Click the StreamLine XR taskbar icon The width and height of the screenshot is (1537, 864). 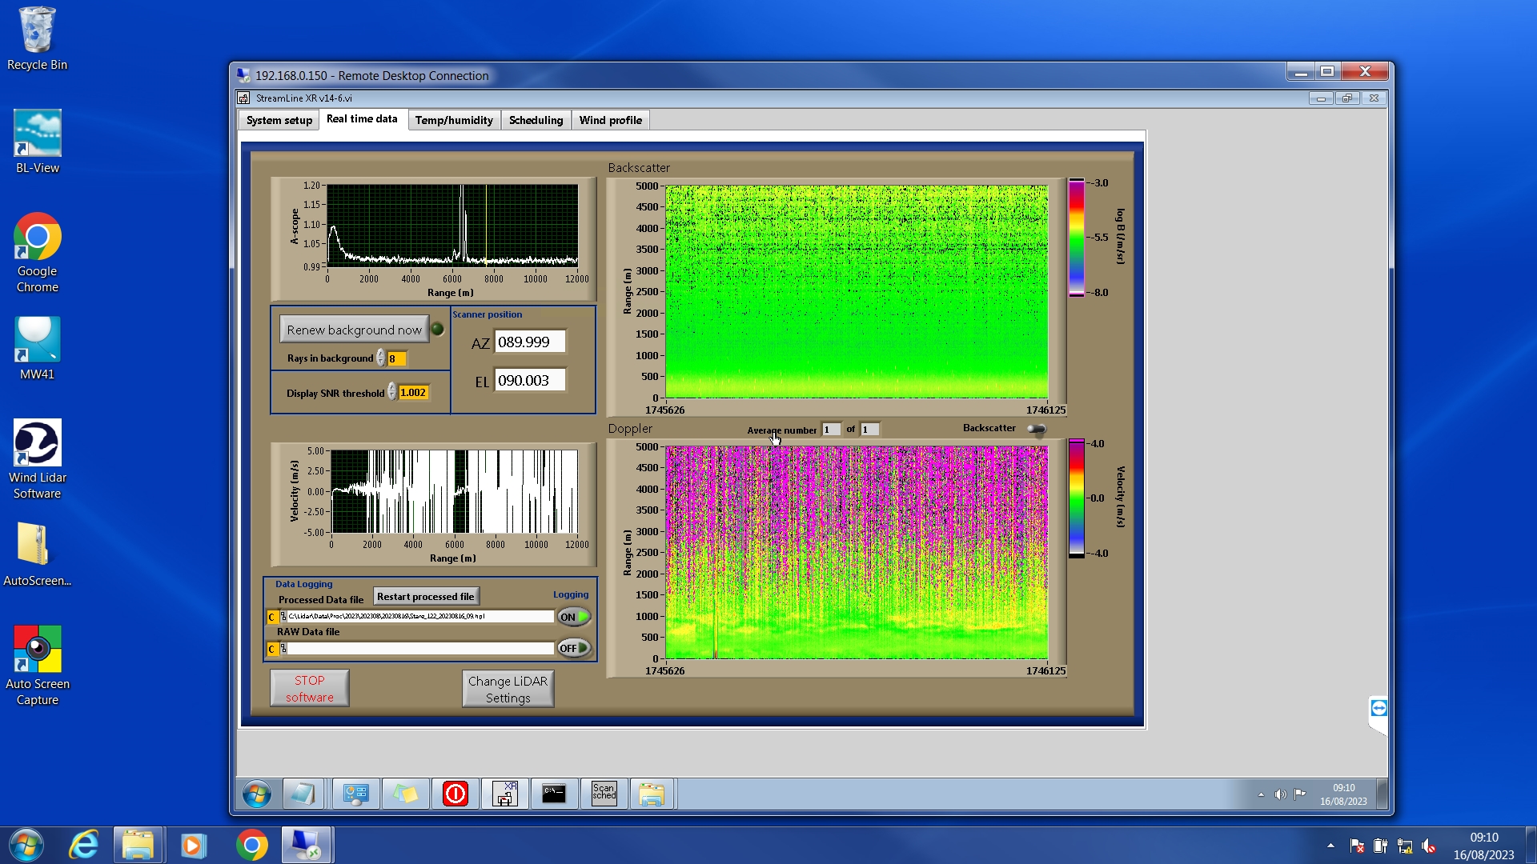[x=505, y=794]
